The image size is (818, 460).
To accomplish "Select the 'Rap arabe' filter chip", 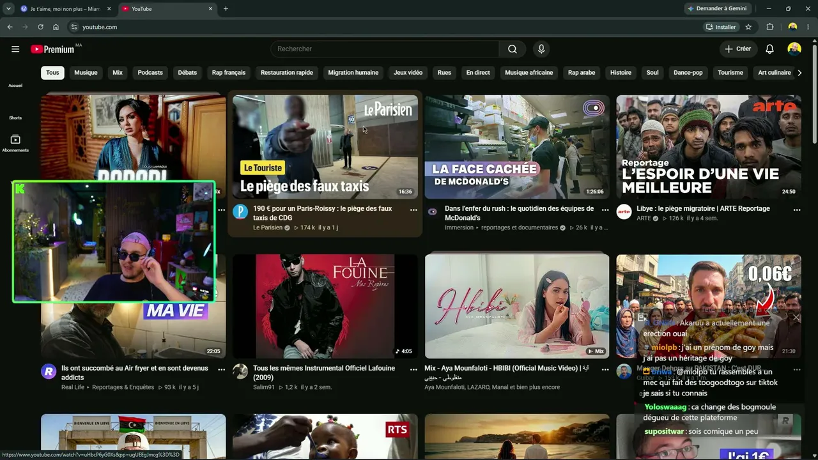I will tap(582, 73).
